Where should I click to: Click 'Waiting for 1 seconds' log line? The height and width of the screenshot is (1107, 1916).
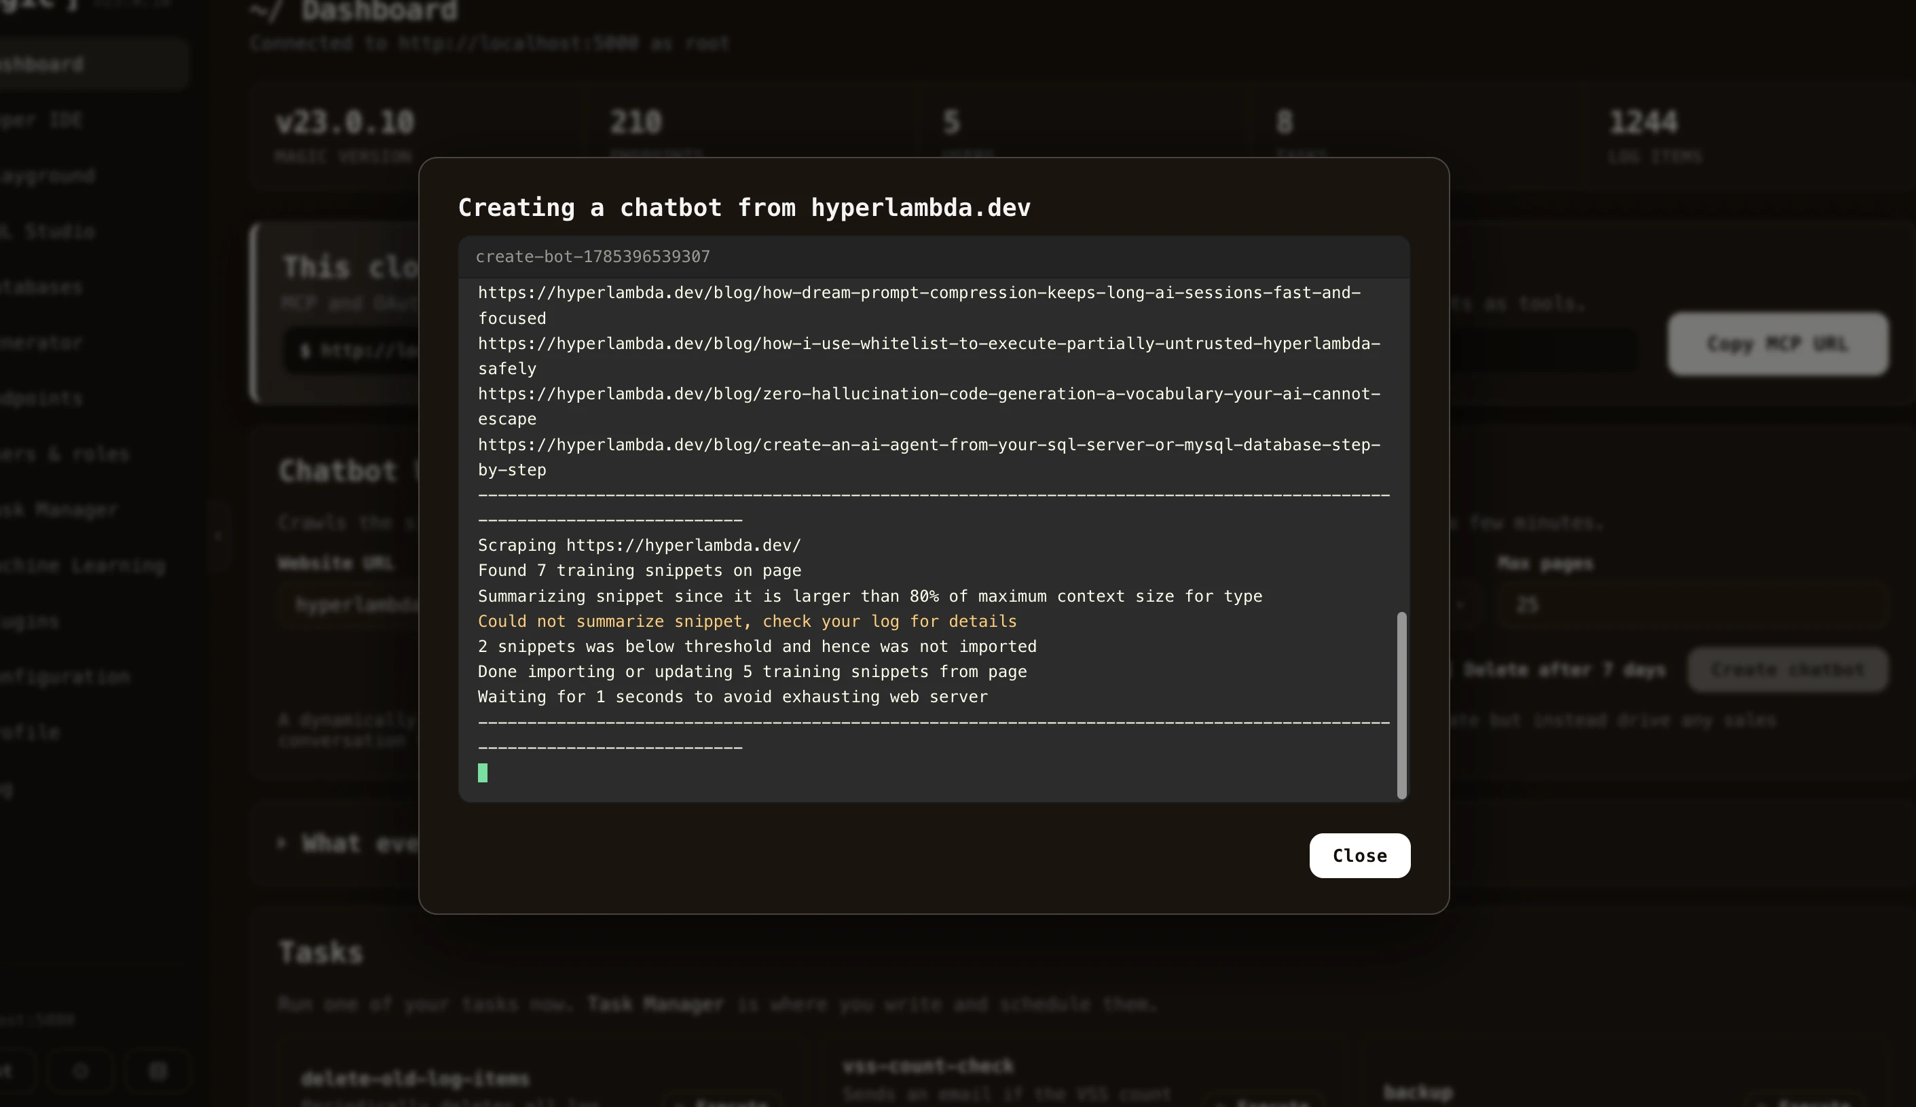733,696
